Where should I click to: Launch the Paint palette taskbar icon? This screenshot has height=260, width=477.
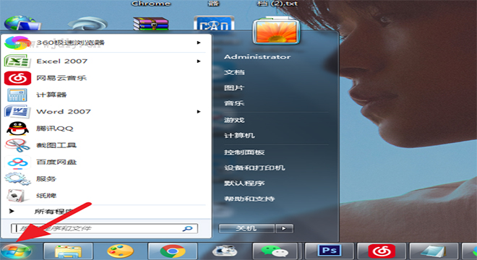pyautogui.click(x=121, y=251)
